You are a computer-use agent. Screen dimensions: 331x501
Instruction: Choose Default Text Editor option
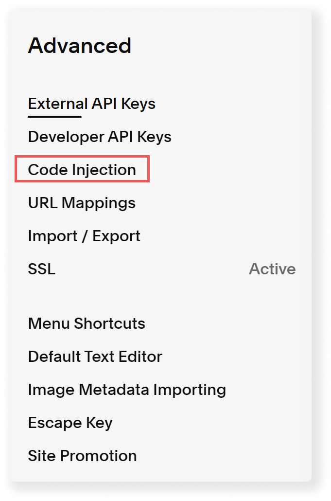95,357
